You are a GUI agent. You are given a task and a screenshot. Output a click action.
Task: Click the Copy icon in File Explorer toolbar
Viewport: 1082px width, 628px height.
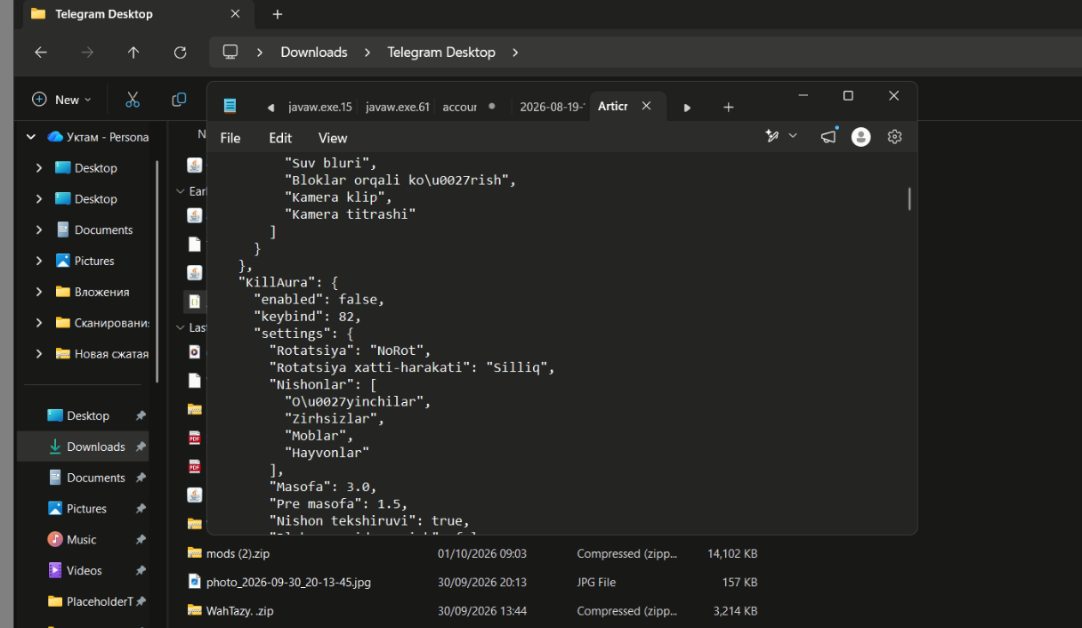point(179,100)
